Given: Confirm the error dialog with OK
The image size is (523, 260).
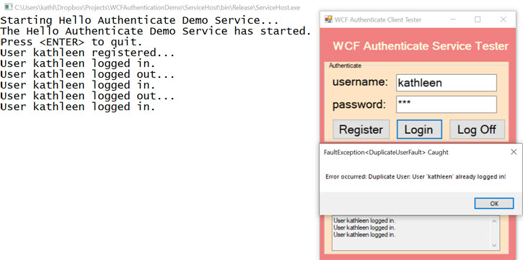Looking at the screenshot, I should tap(494, 203).
